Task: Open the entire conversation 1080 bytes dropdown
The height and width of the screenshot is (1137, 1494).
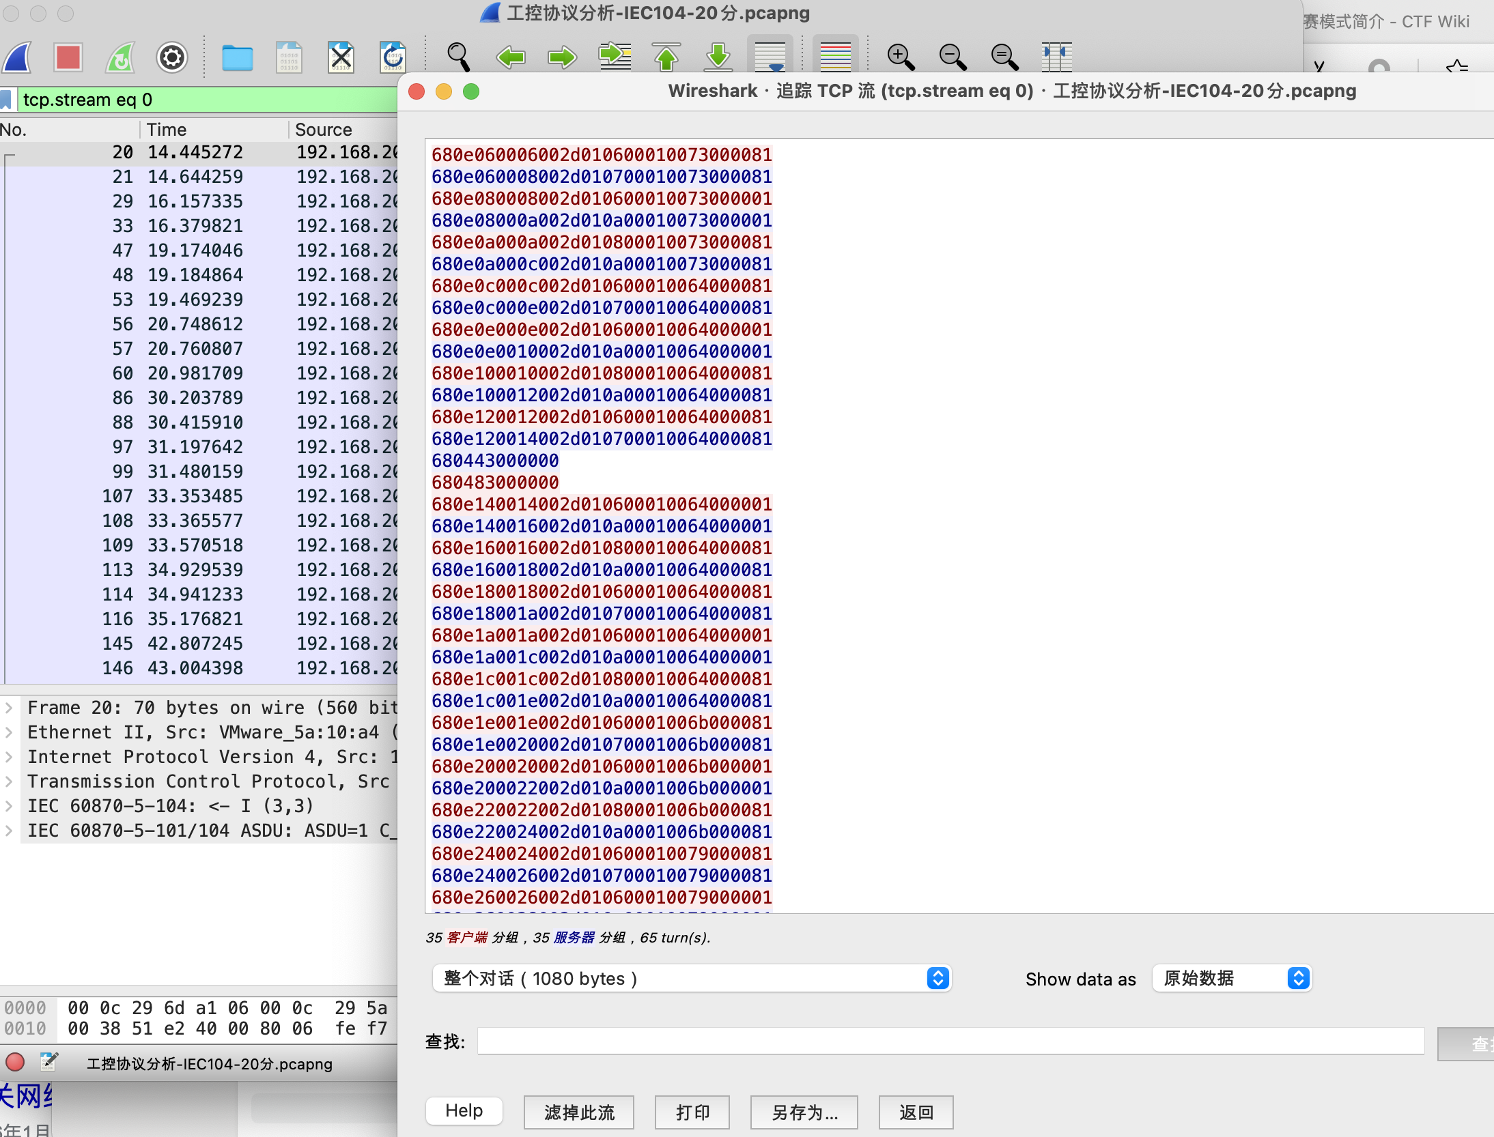Action: pos(692,979)
